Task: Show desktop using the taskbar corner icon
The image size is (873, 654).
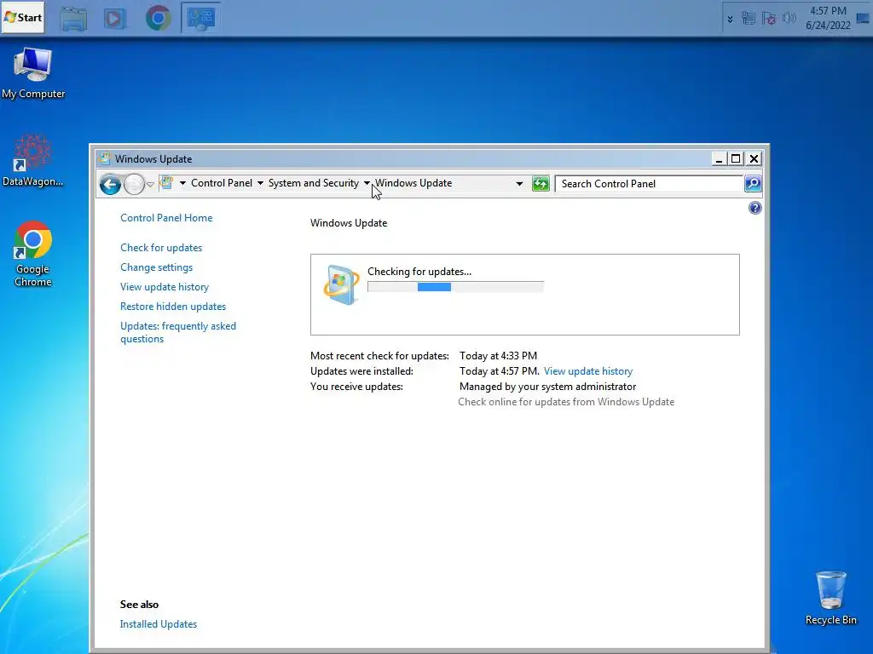Action: [x=863, y=19]
